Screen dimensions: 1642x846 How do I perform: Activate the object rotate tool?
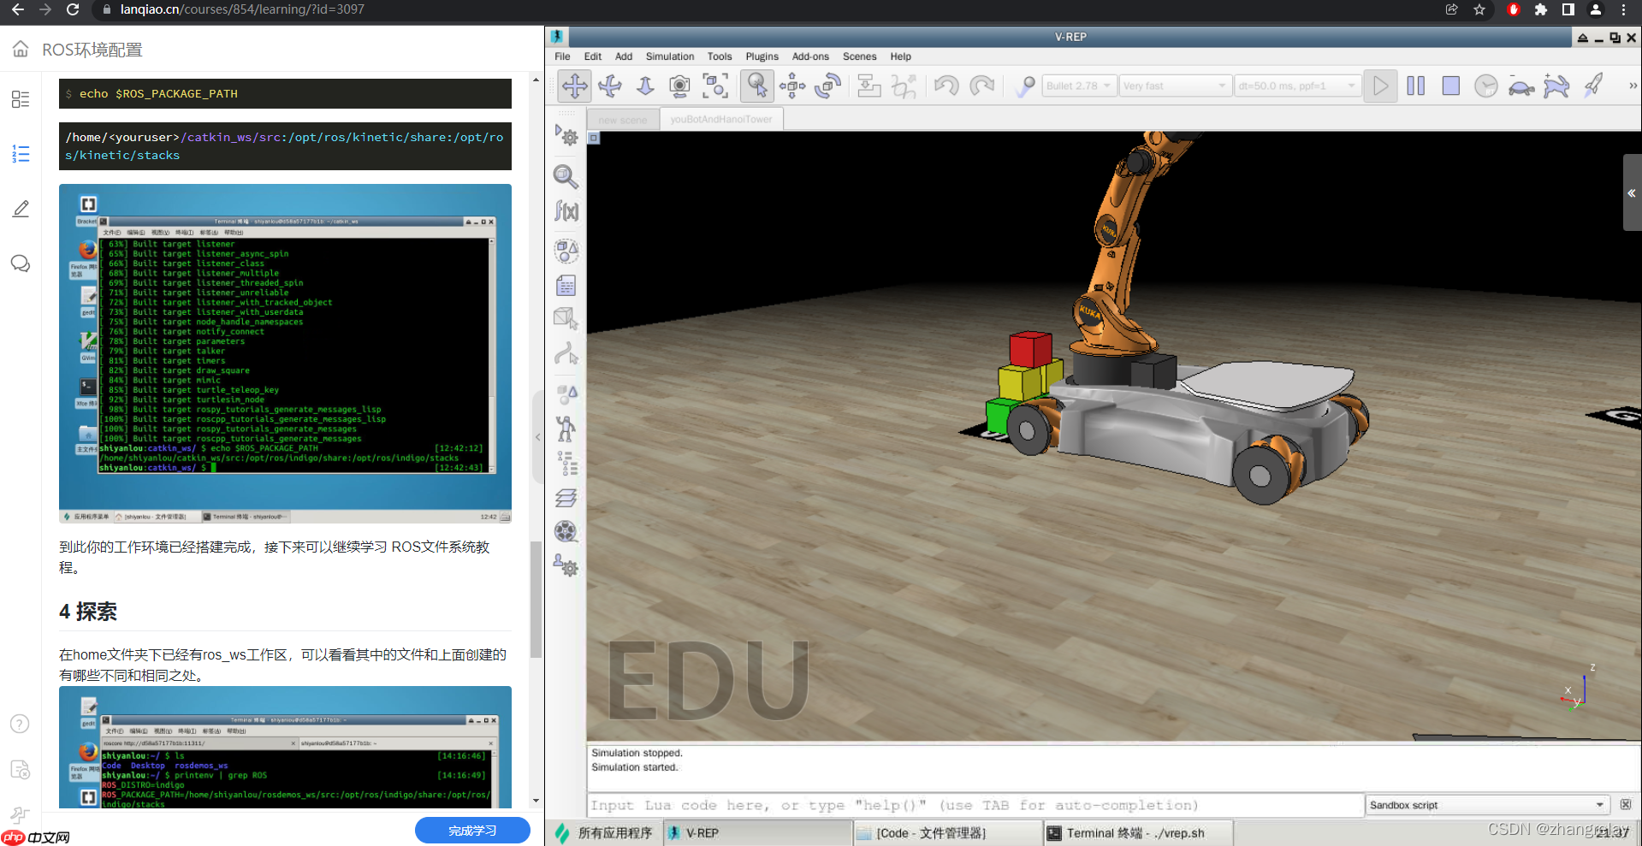pyautogui.click(x=827, y=86)
